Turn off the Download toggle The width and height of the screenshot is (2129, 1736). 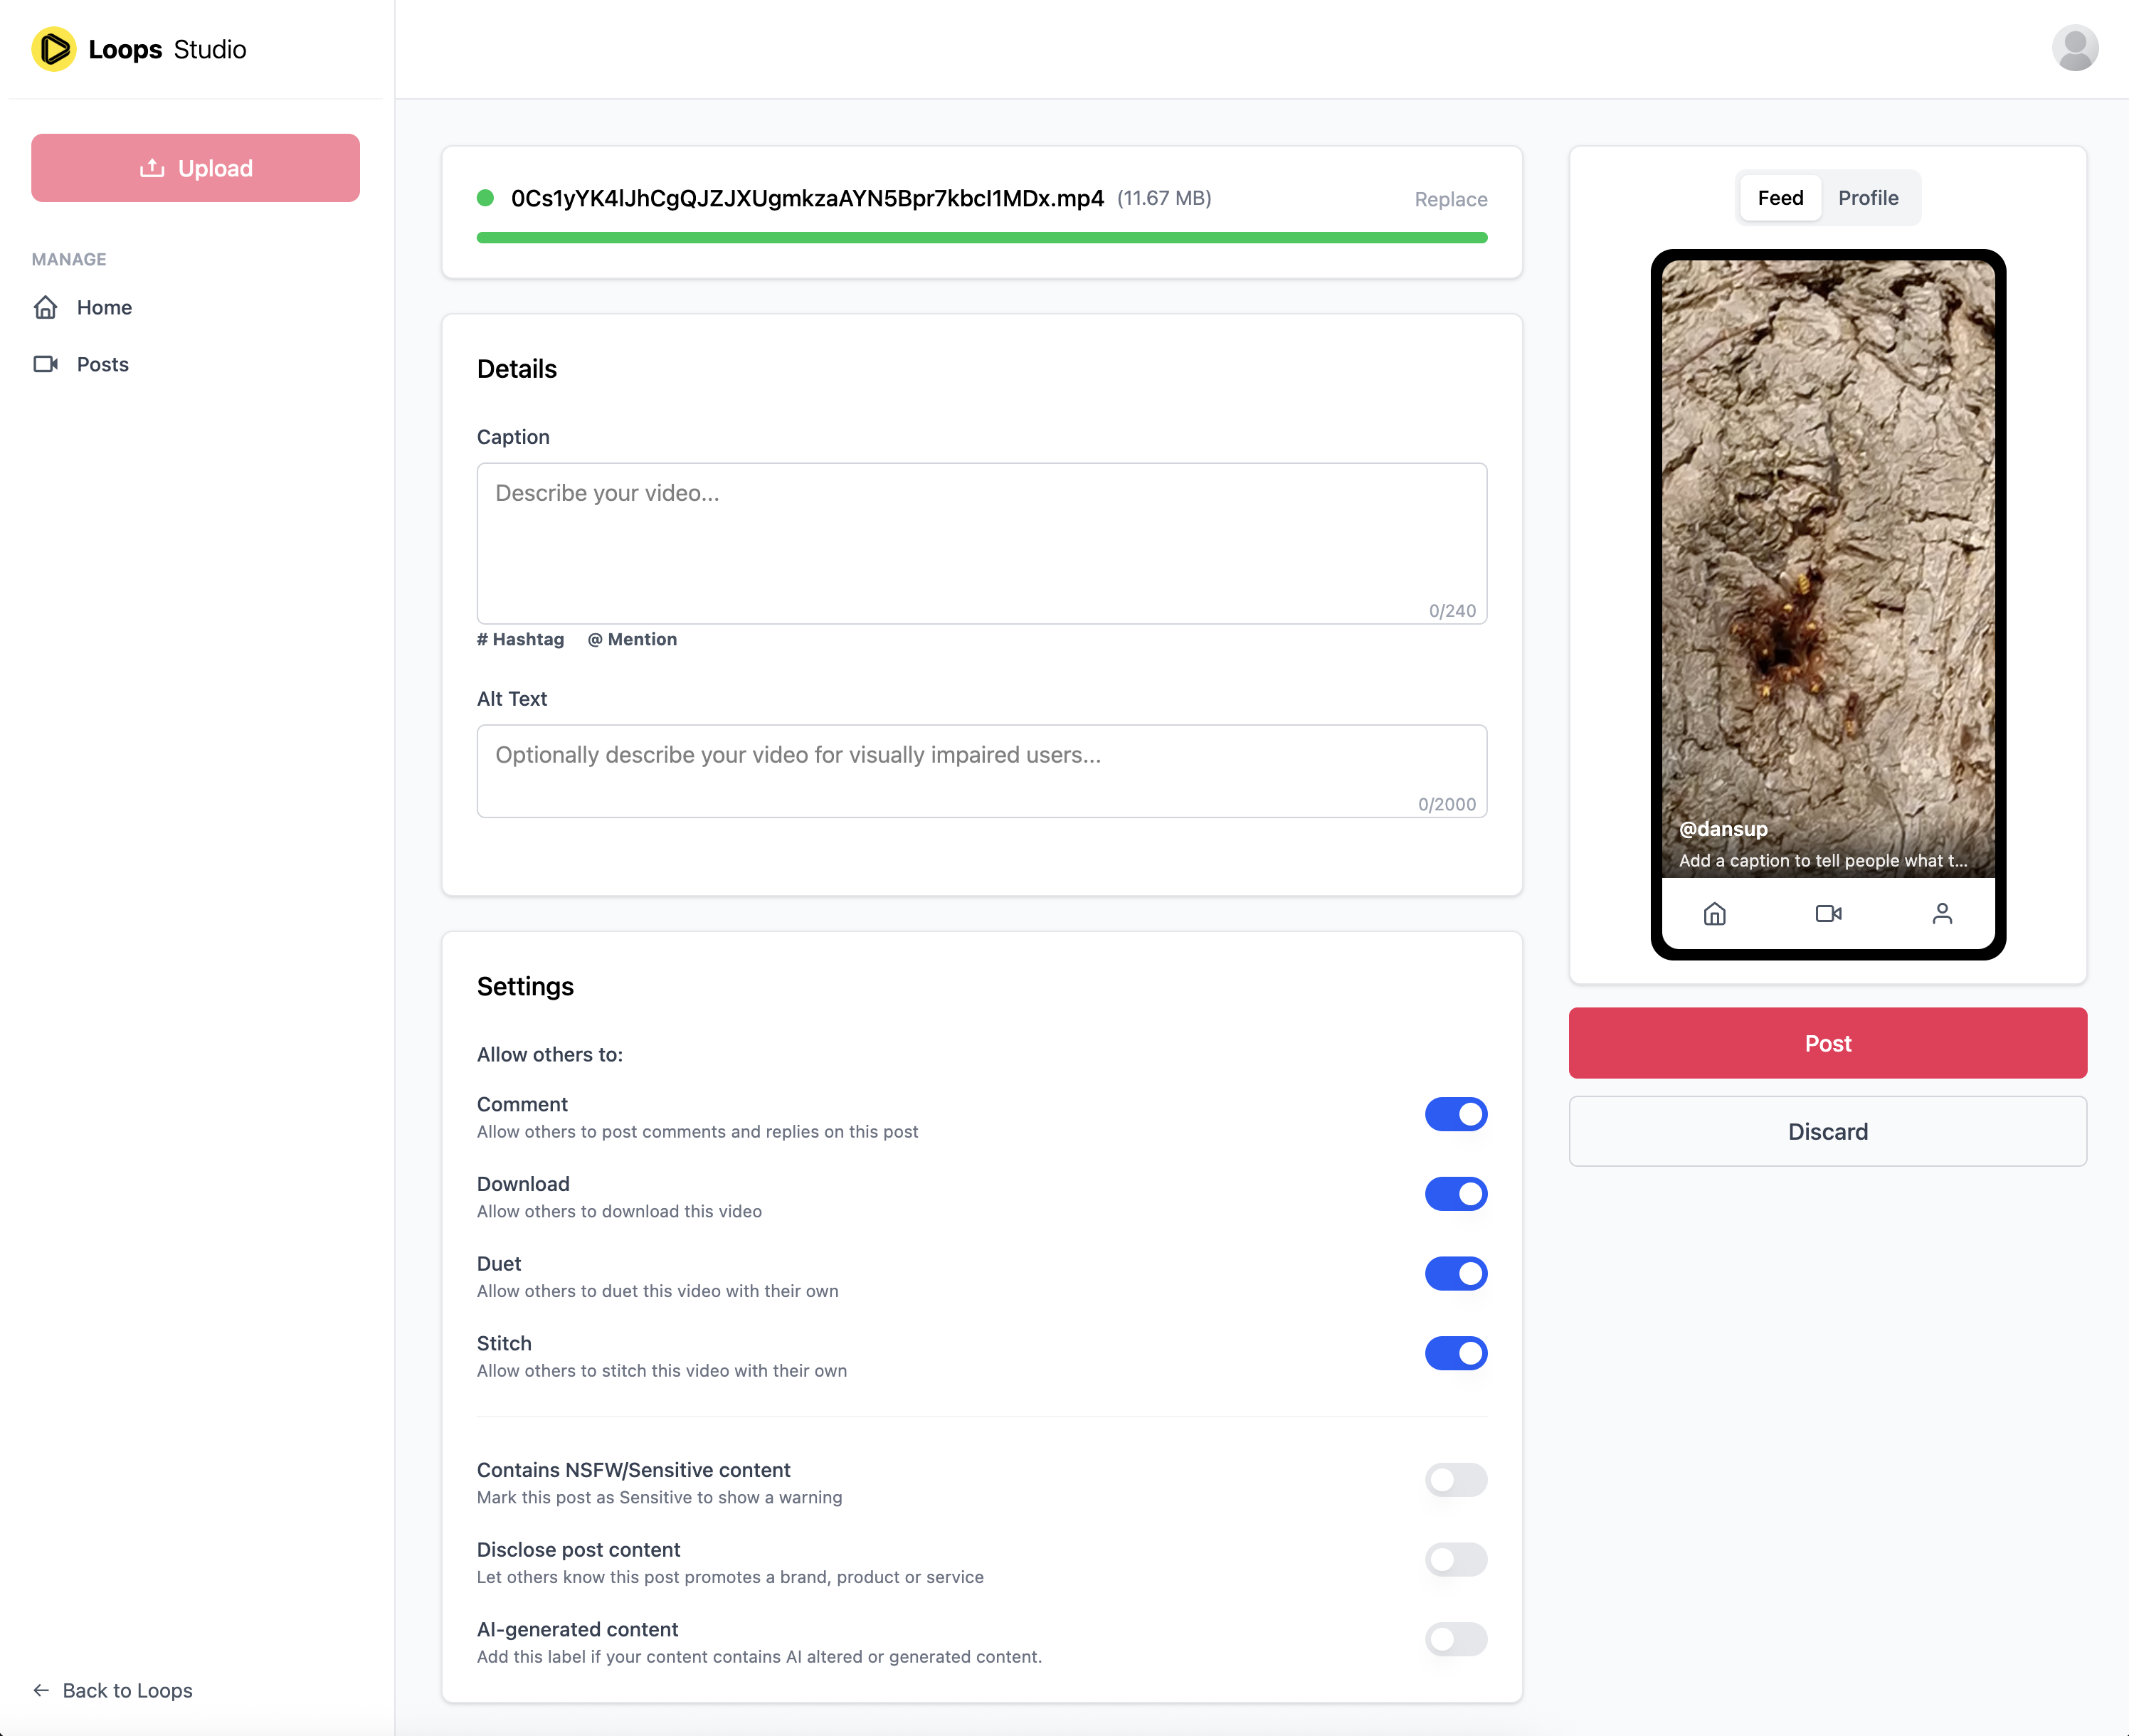pos(1455,1194)
